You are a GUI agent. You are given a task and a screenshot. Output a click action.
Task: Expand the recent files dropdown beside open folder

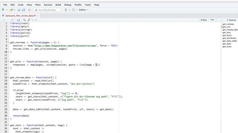(x=15, y=10)
